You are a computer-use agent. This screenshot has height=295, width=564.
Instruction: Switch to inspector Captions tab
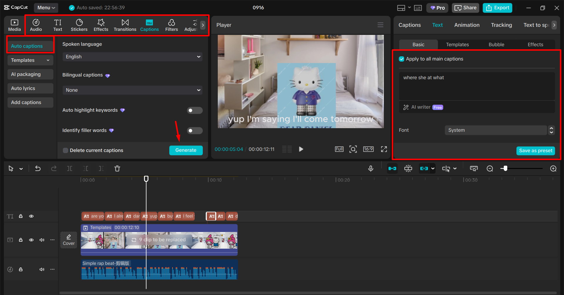(409, 25)
